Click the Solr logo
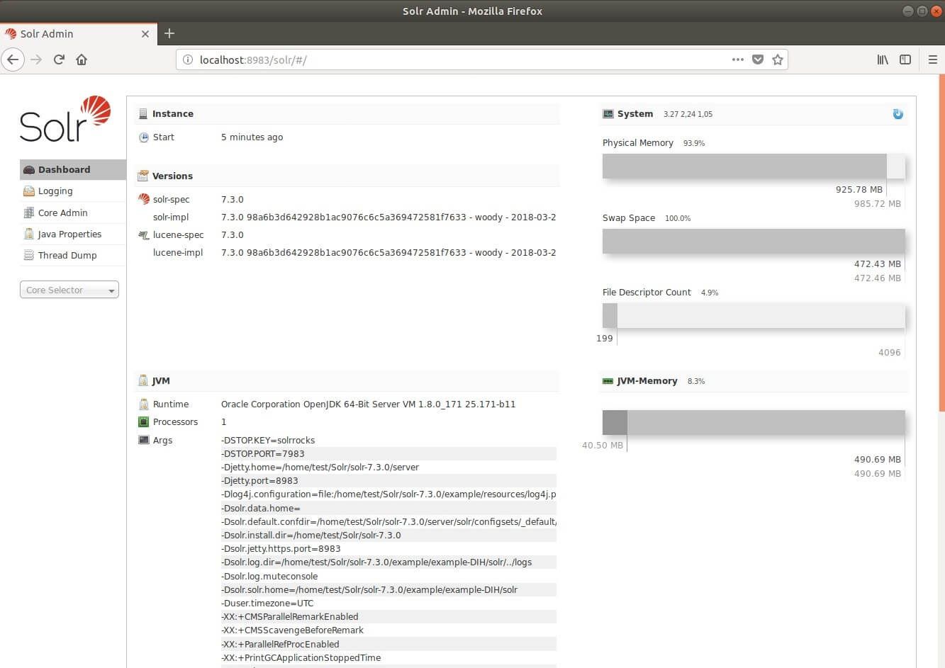This screenshot has width=945, height=668. coord(65,119)
